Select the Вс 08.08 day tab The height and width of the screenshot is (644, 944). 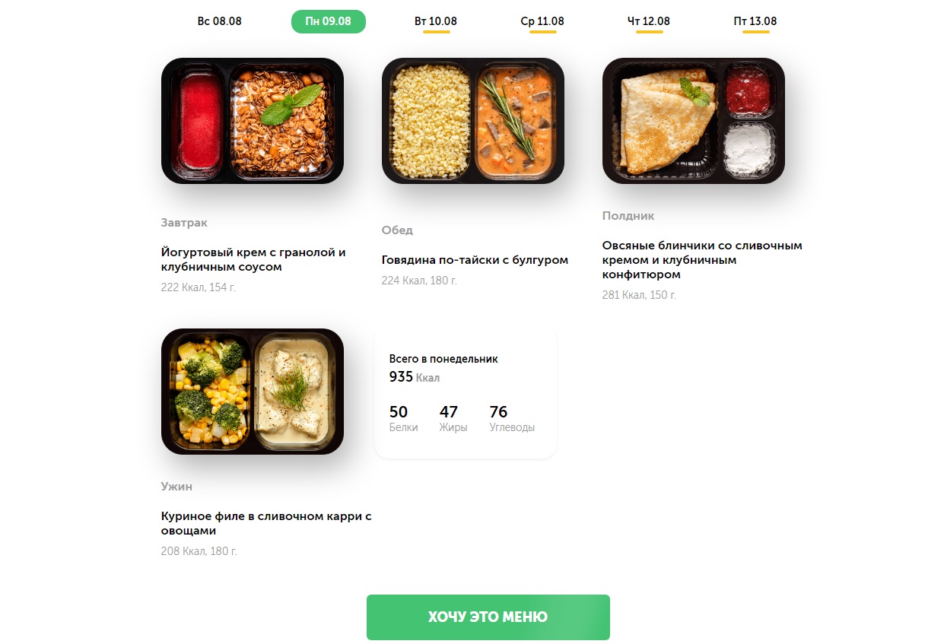coord(219,21)
